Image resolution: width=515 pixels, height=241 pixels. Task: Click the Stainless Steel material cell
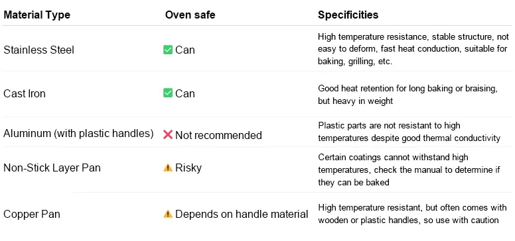[x=38, y=50]
